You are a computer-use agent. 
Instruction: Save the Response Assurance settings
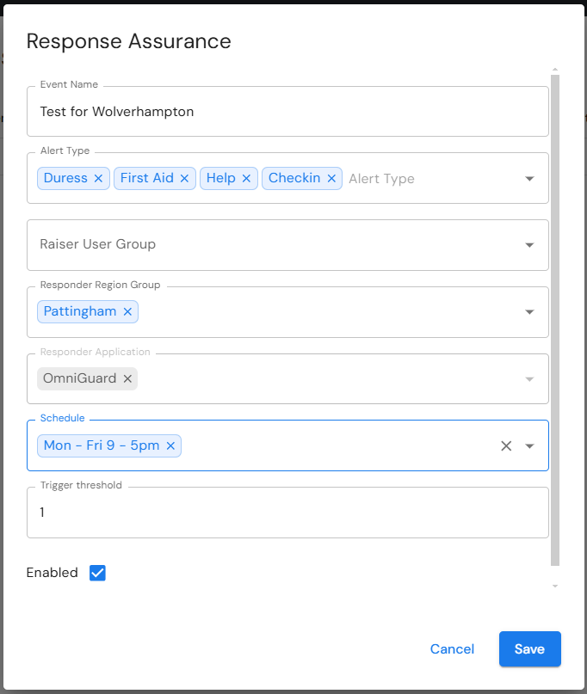pos(530,649)
